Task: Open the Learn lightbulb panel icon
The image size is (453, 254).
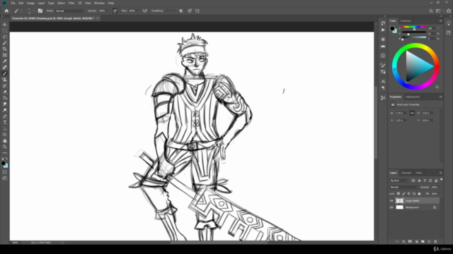Action: coord(448,23)
